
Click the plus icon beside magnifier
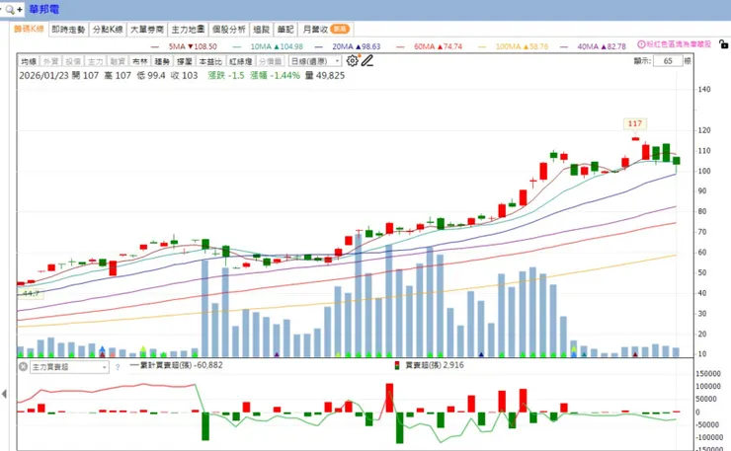(20, 9)
